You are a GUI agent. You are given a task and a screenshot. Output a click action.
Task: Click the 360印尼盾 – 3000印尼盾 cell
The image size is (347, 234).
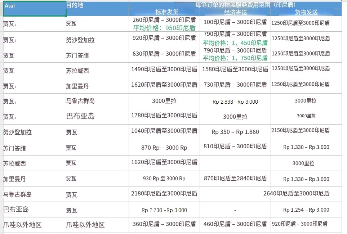click(x=164, y=224)
